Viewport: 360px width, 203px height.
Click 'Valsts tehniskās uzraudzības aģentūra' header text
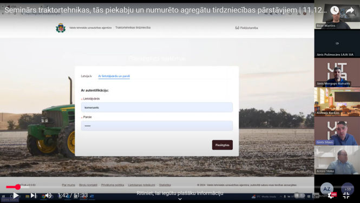coord(90,28)
